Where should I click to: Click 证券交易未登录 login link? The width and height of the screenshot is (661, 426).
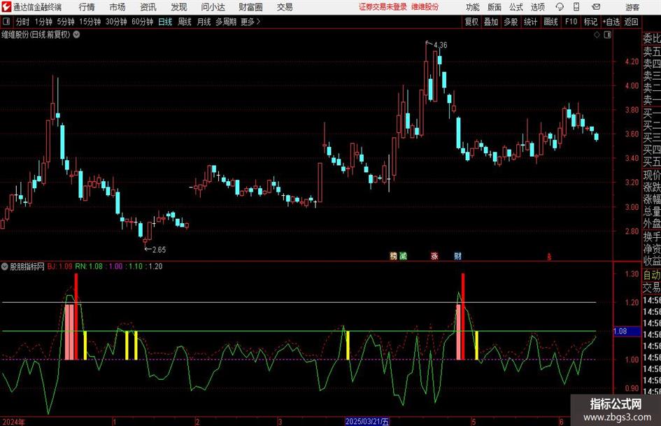383,7
